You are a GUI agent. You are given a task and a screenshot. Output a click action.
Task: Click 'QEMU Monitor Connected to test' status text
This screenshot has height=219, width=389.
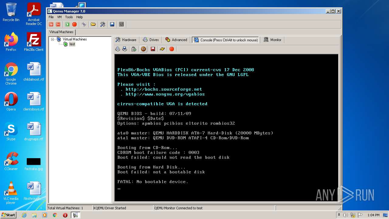tap(178, 208)
